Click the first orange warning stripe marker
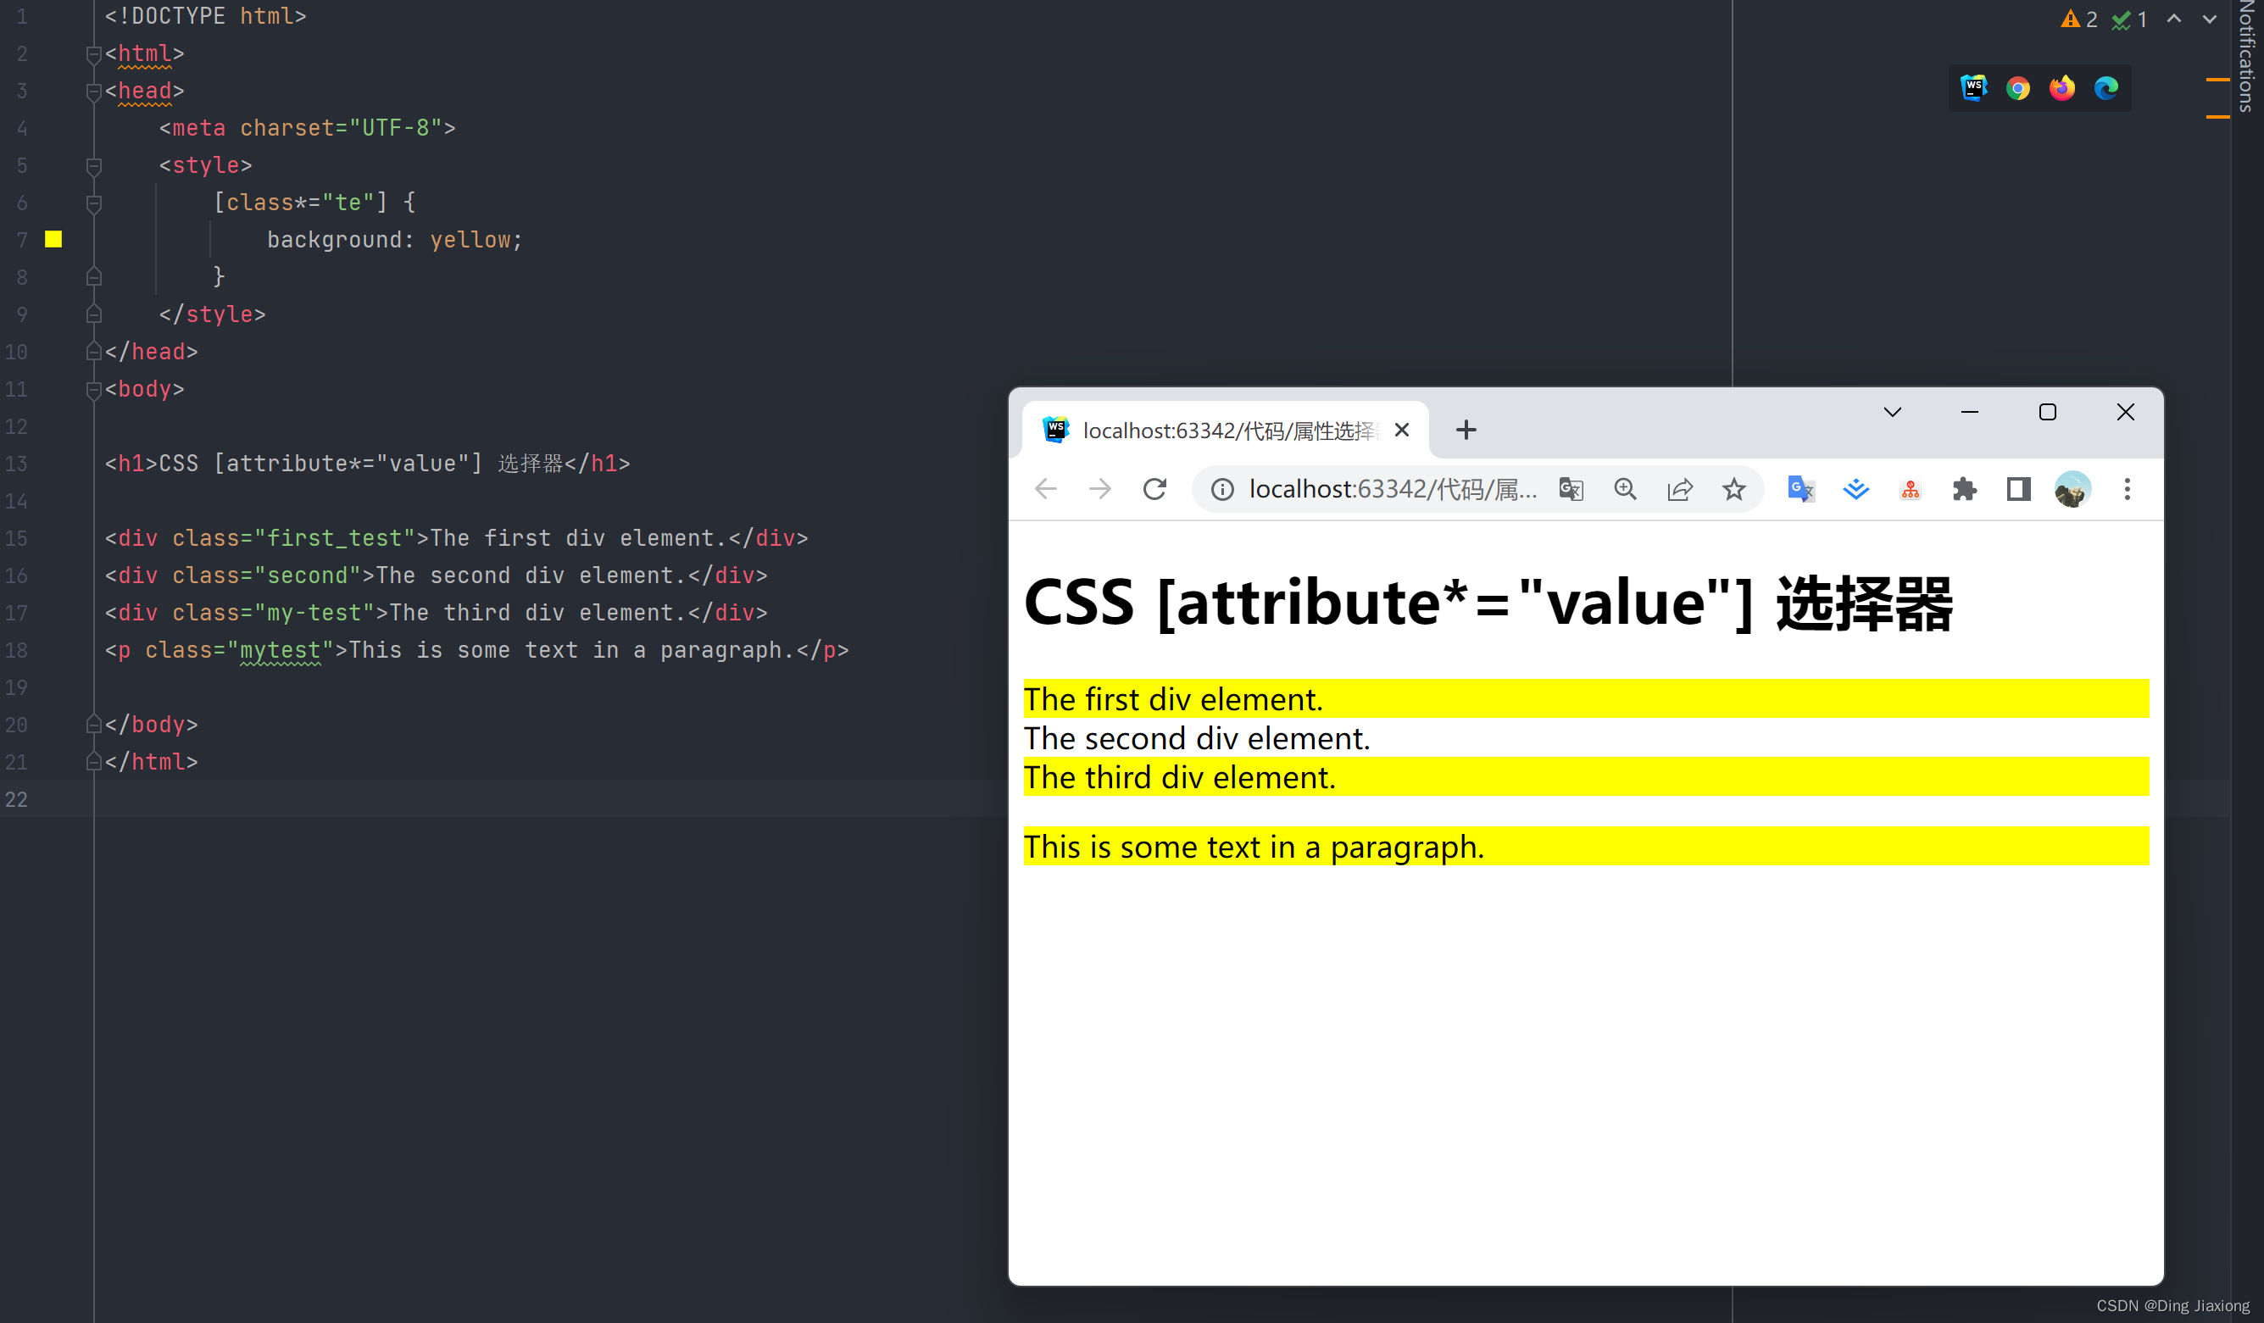The height and width of the screenshot is (1323, 2264). click(2217, 80)
